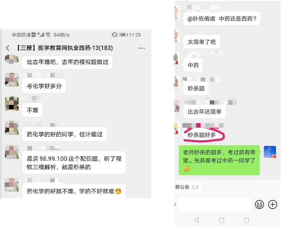Open the 群公告 group notice chip
This screenshot has width=304, height=228.
[x=187, y=187]
